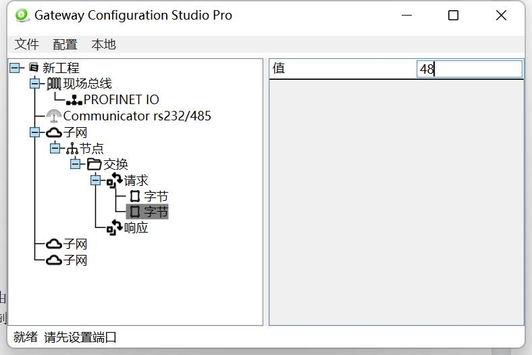Select the expanded 子网 label
This screenshot has height=355, width=532.
(76, 133)
